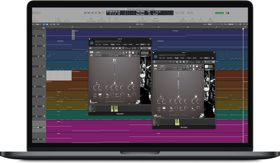The width and height of the screenshot is (280, 163).
Task: Click the link icon in Inst 10 header
Action: tap(148, 44)
